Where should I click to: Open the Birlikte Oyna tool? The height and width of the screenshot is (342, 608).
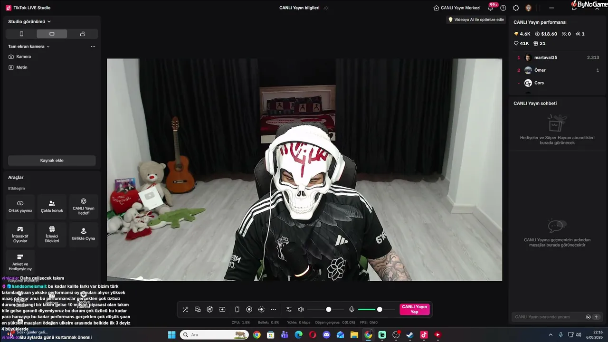point(84,235)
